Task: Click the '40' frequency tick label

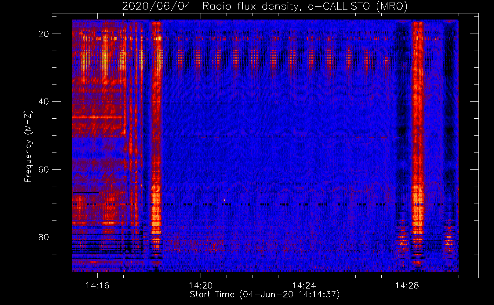Action: tap(44, 102)
